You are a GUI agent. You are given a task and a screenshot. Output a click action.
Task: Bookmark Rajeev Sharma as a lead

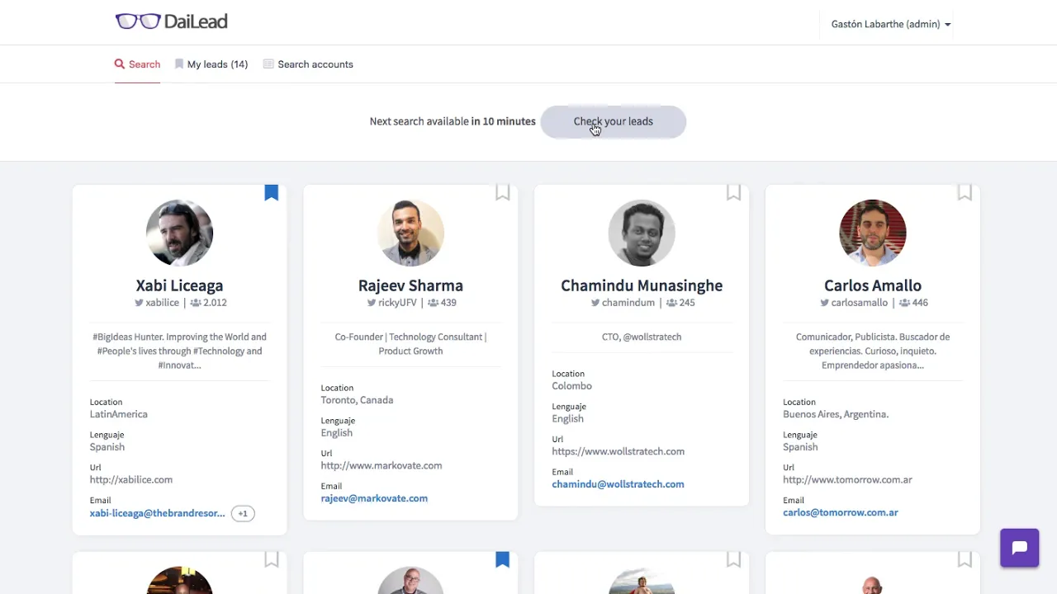click(x=502, y=193)
